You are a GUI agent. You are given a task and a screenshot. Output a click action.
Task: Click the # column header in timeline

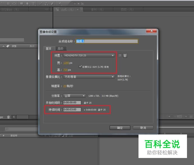(x=3, y=136)
